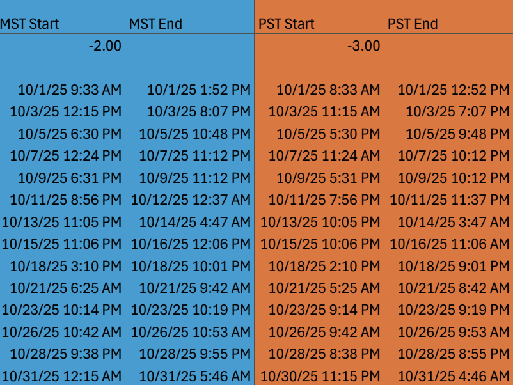Click the -2.00 offset cell

63,45
